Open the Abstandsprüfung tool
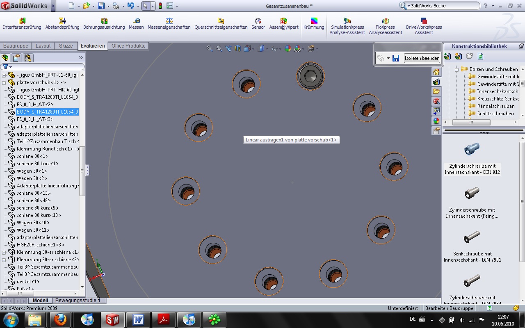This screenshot has height=328, width=525. [x=62, y=23]
